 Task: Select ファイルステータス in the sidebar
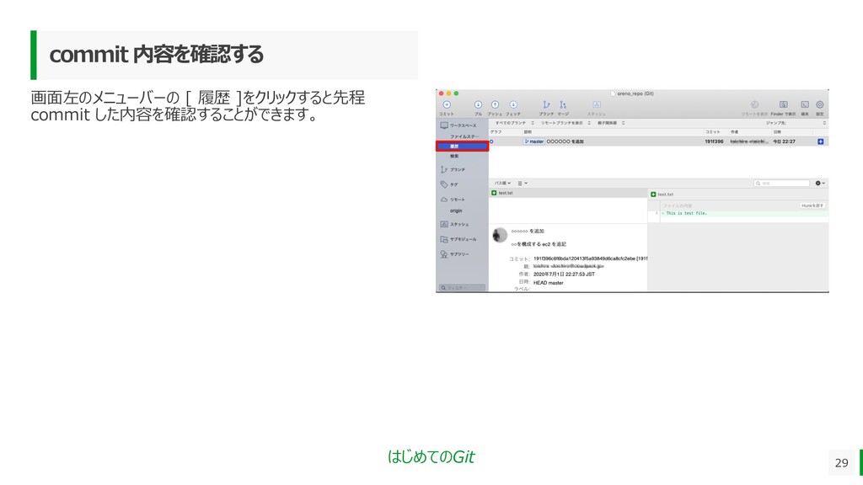(463, 136)
